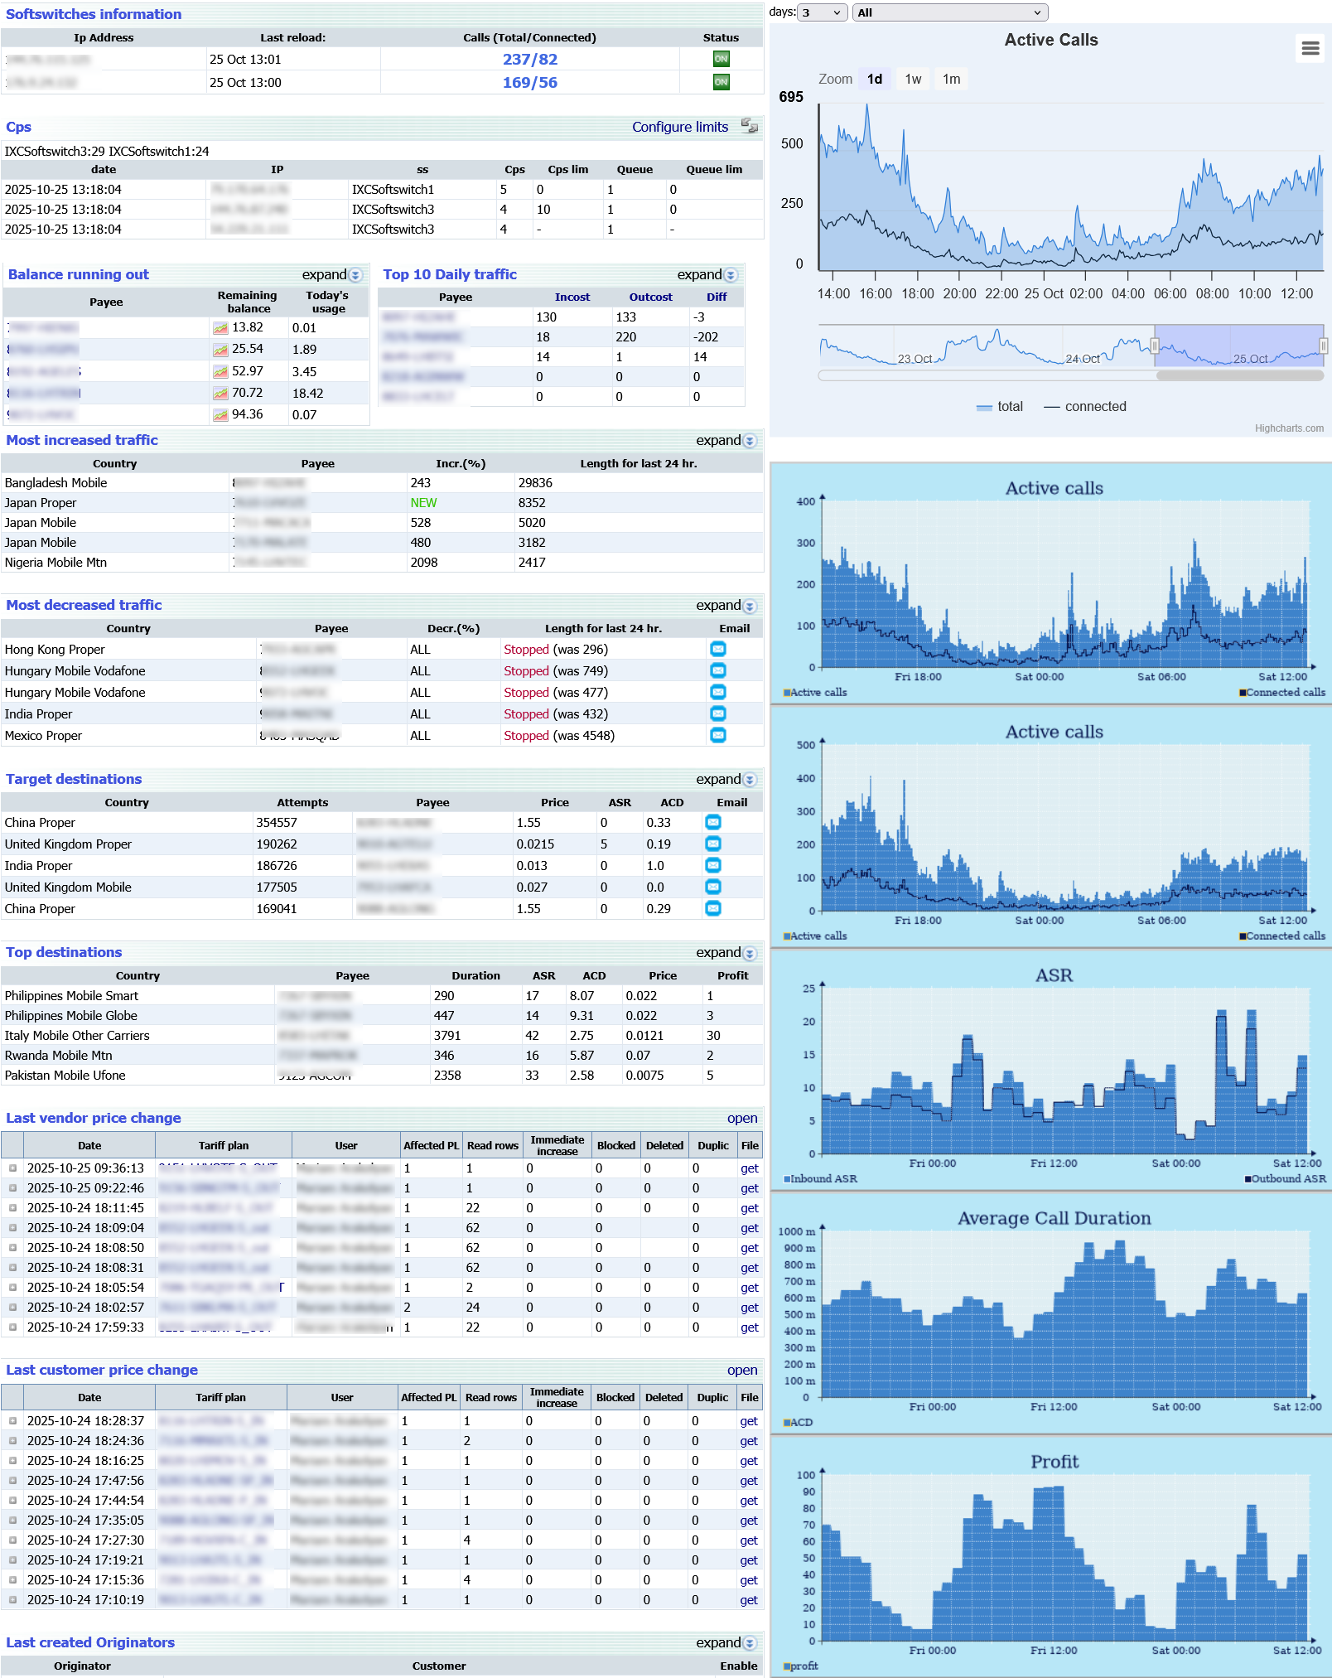Open the Last vendor price change list
Viewport: 1332px width, 1678px height.
743,1118
